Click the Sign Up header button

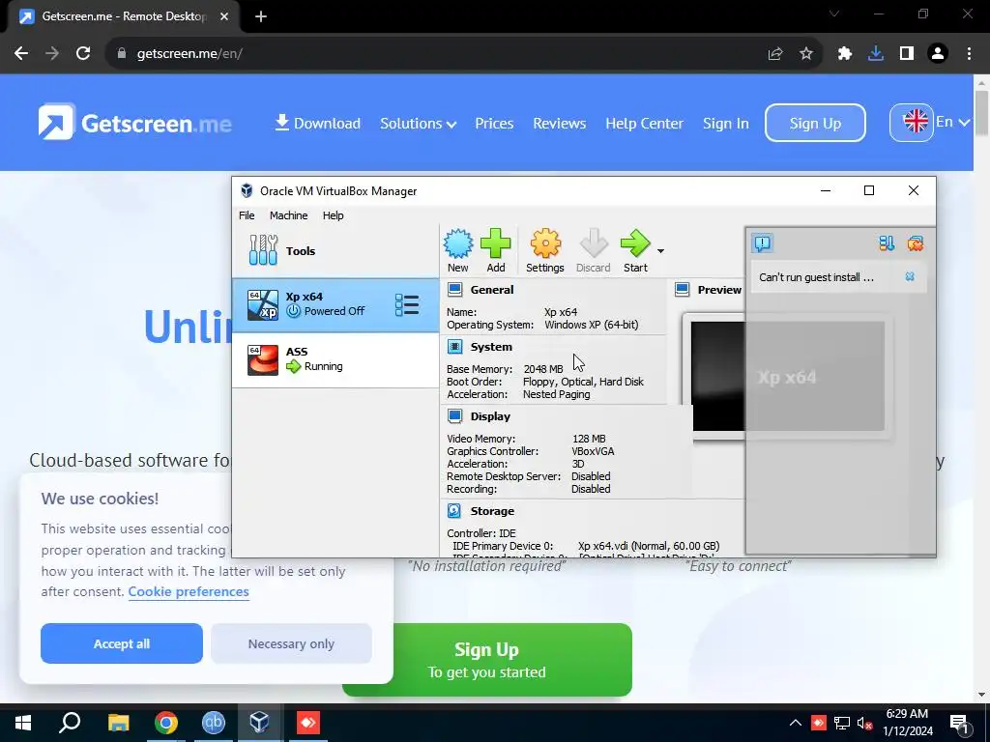(x=815, y=123)
